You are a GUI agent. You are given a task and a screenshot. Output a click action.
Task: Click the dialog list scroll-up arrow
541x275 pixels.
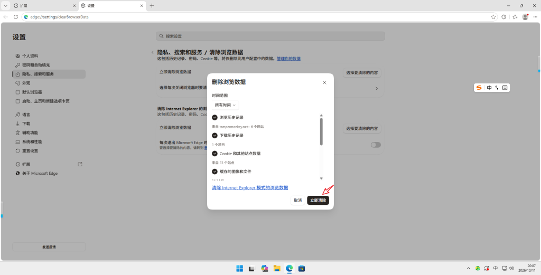(x=321, y=116)
